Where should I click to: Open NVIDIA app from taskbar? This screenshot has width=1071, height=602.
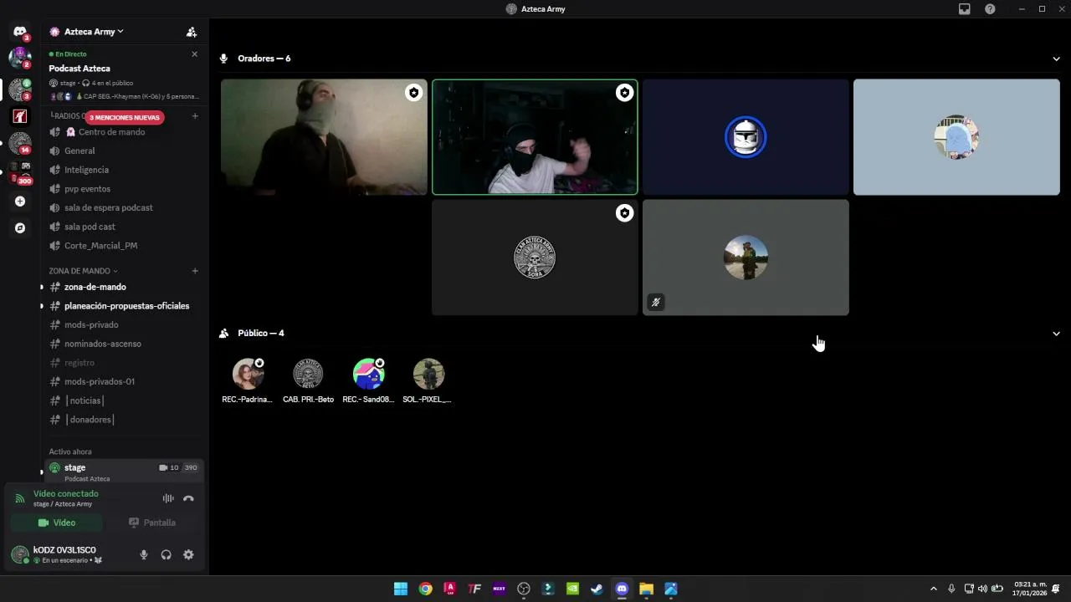point(572,589)
